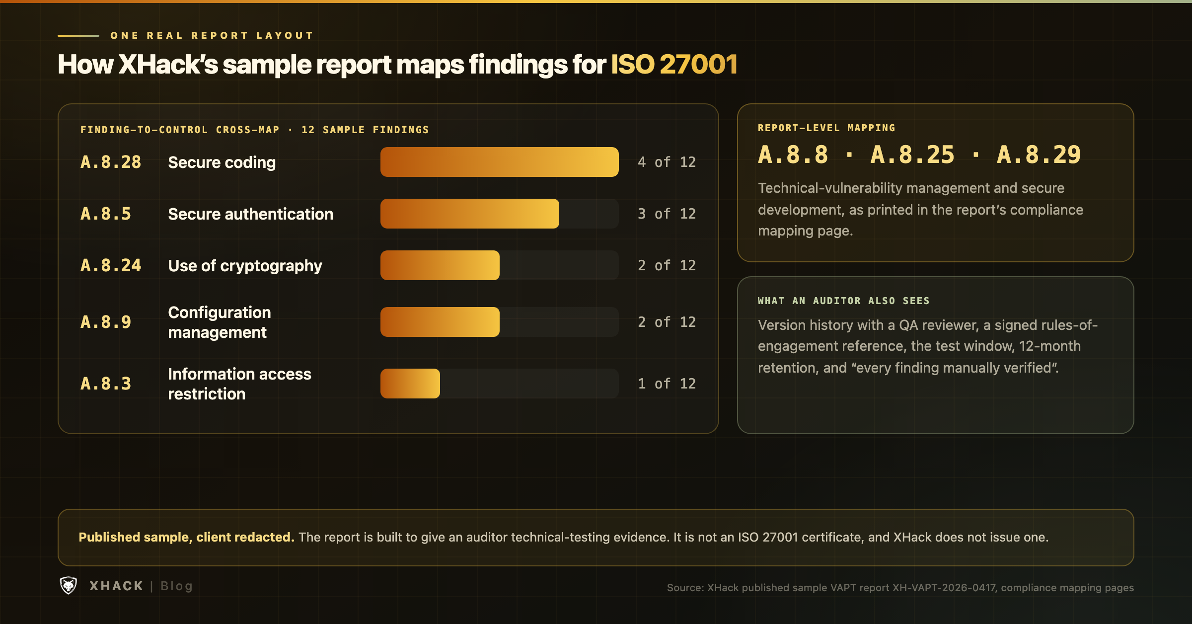Click the 'A.8.5' control code
Screen dimensions: 1192x624
click(106, 214)
